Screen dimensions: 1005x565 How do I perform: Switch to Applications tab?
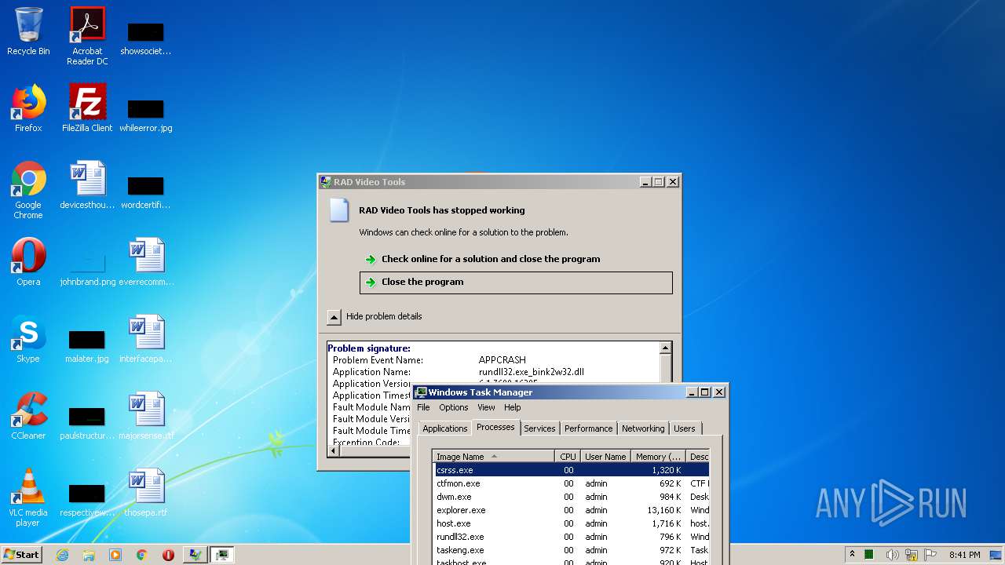445,428
